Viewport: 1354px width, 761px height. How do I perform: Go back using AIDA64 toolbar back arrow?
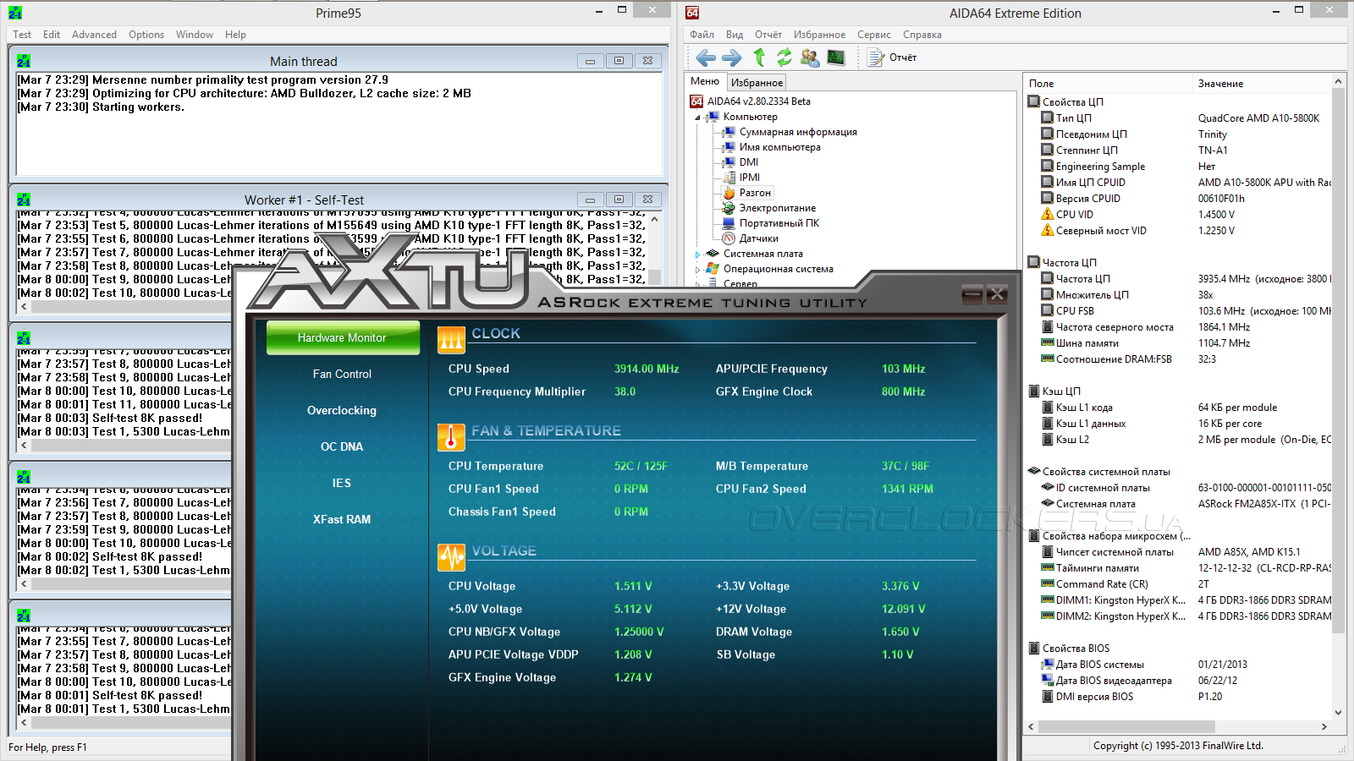[x=706, y=57]
